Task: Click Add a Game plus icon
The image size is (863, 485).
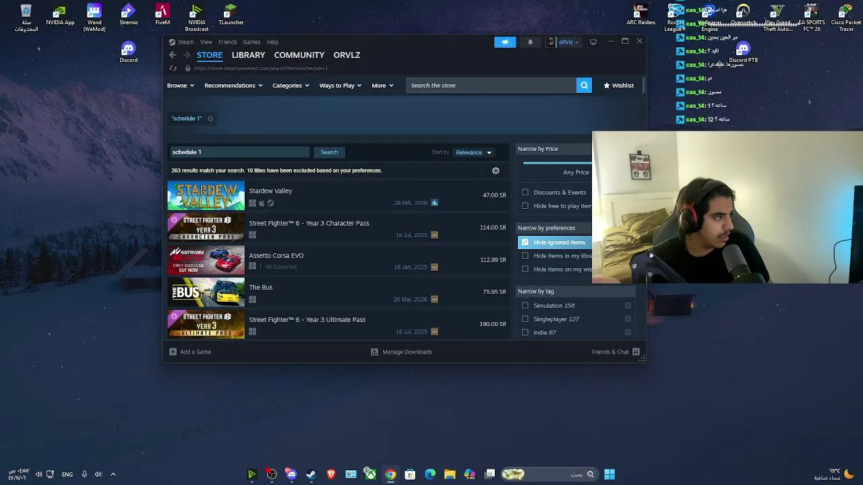Action: (x=173, y=352)
